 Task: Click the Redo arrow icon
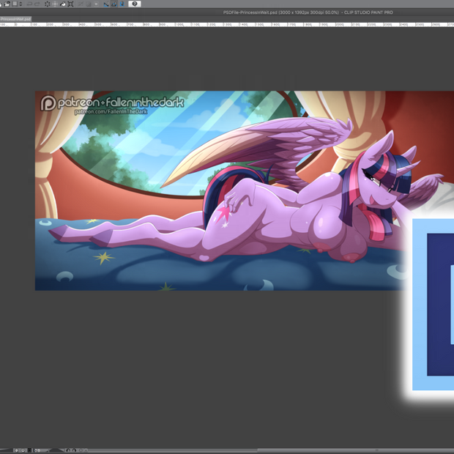pyautogui.click(x=37, y=4)
